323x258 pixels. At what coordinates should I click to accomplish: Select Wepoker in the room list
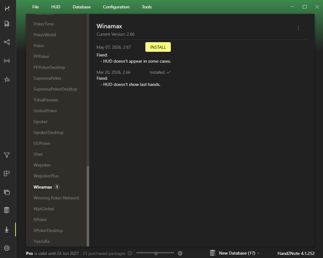tap(42, 165)
